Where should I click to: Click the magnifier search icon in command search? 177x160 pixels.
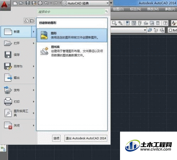(107, 11)
